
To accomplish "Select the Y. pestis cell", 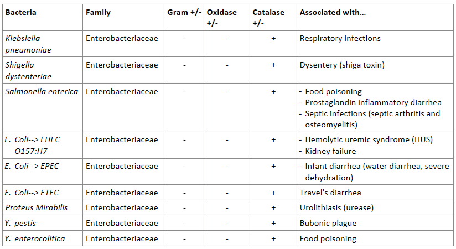I will (20, 223).
